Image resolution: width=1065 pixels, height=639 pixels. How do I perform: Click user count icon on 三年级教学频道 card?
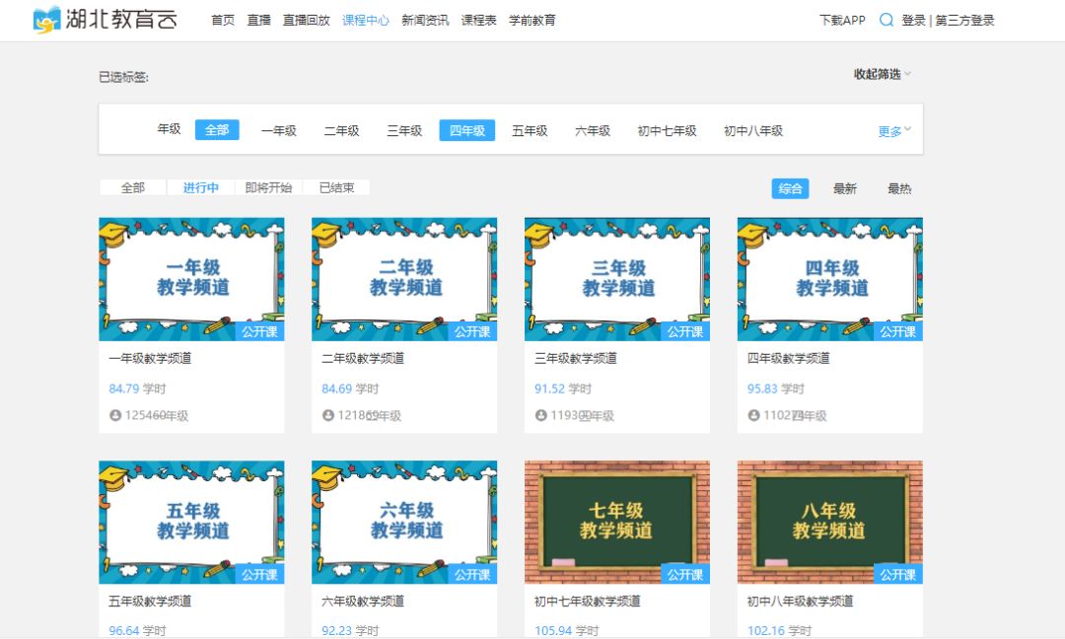pos(540,415)
